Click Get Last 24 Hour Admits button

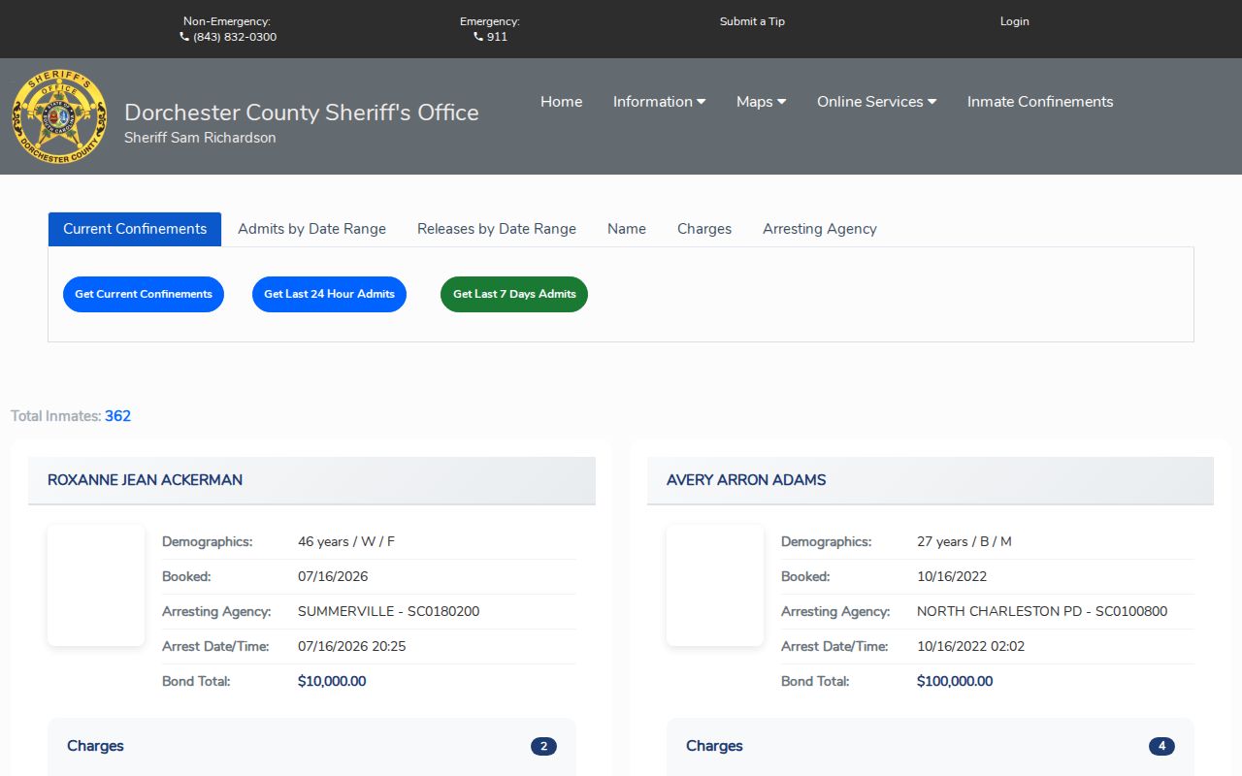pos(329,294)
